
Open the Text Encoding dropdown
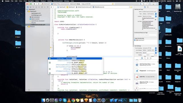point(149,48)
